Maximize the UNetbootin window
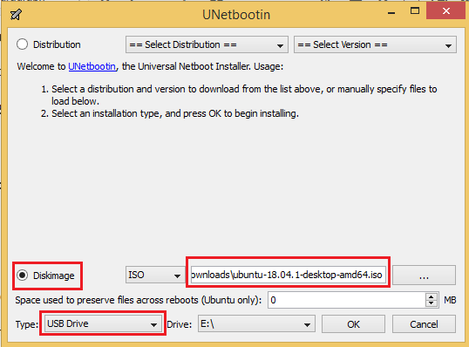 pyautogui.click(x=415, y=11)
